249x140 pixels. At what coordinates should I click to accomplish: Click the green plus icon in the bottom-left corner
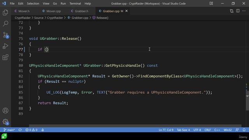[x=4, y=136]
